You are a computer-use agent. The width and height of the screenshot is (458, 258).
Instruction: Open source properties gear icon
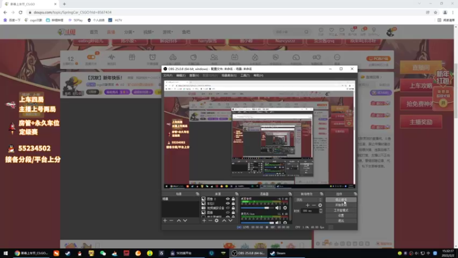pos(216,221)
